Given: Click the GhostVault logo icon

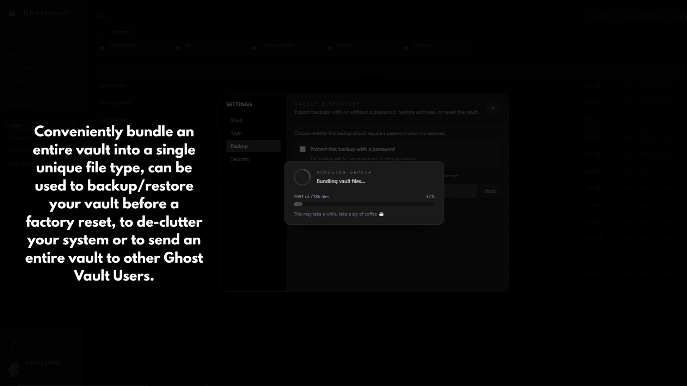Looking at the screenshot, I should (x=12, y=13).
